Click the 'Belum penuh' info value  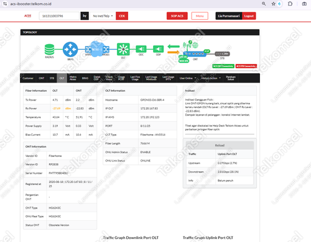(x=225, y=181)
